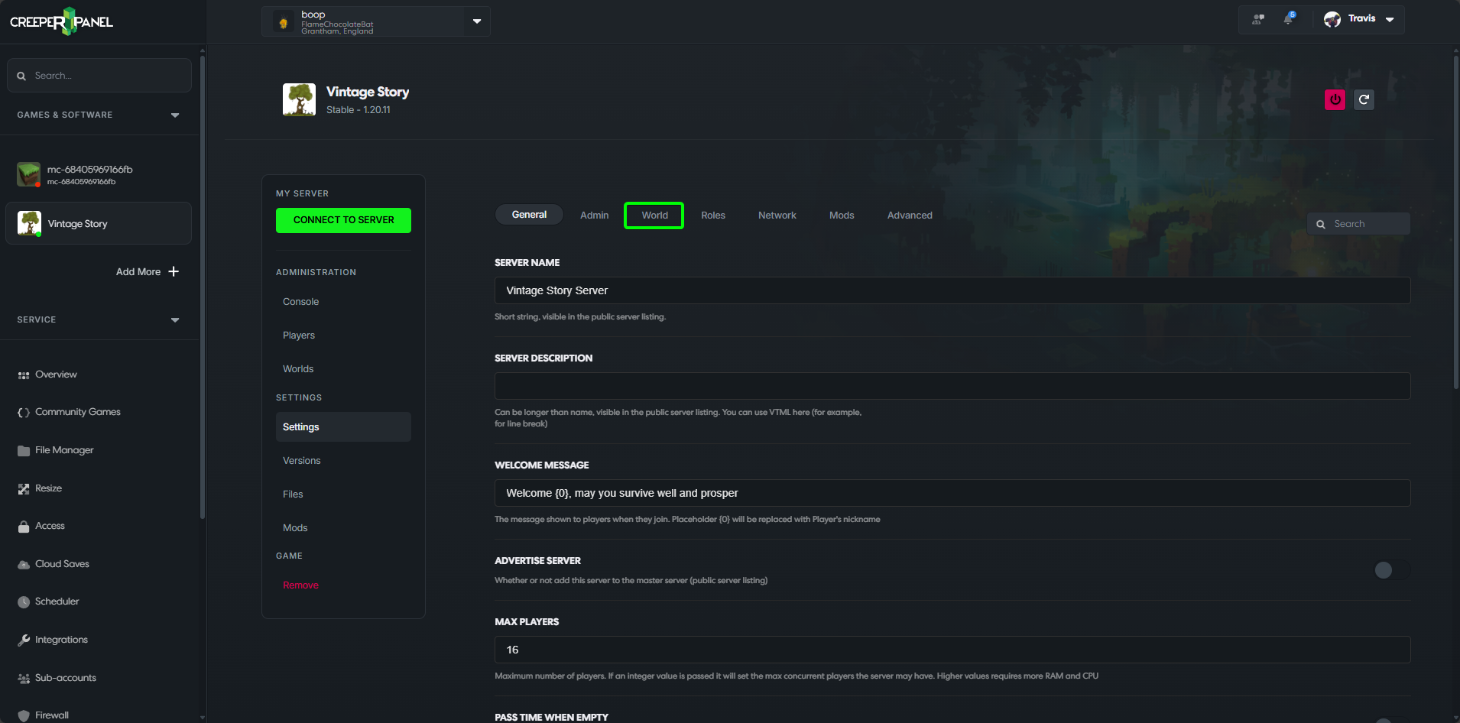The width and height of the screenshot is (1460, 723).
Task: Click the main page vertical scrollbar
Action: [x=1455, y=222]
